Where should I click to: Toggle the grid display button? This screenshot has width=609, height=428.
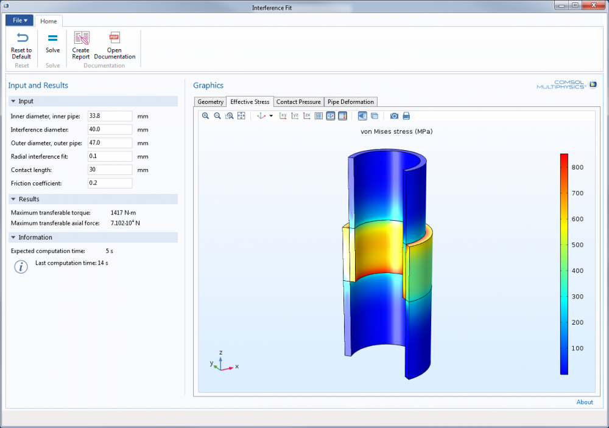tap(319, 116)
